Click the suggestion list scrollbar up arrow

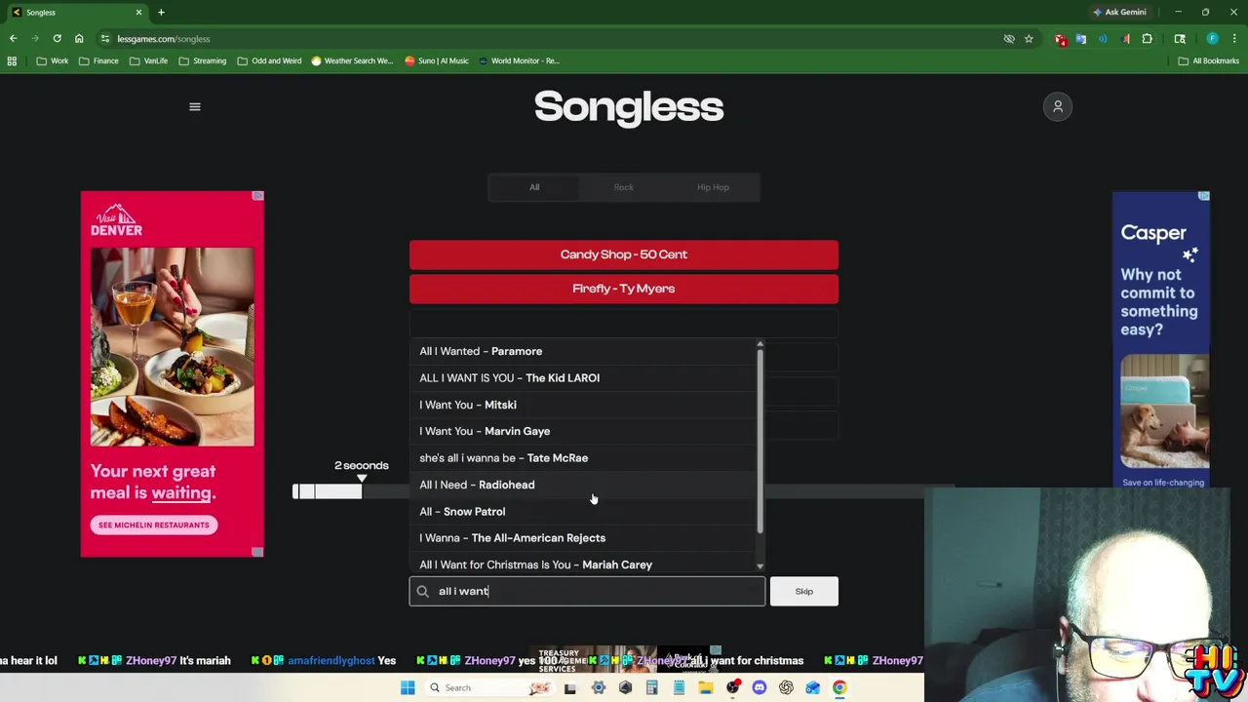pyautogui.click(x=760, y=343)
